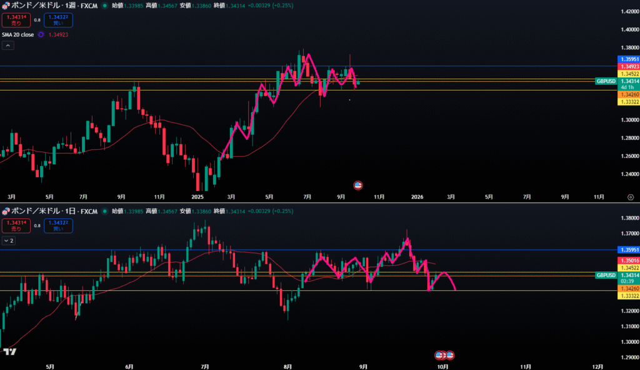This screenshot has width=640, height=370.
Task: Click the US flag event cluster on daily chart
Action: point(444,355)
